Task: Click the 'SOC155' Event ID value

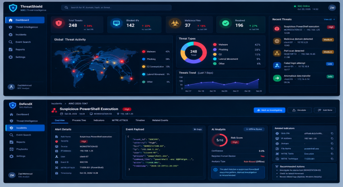Action: [x=84, y=162]
